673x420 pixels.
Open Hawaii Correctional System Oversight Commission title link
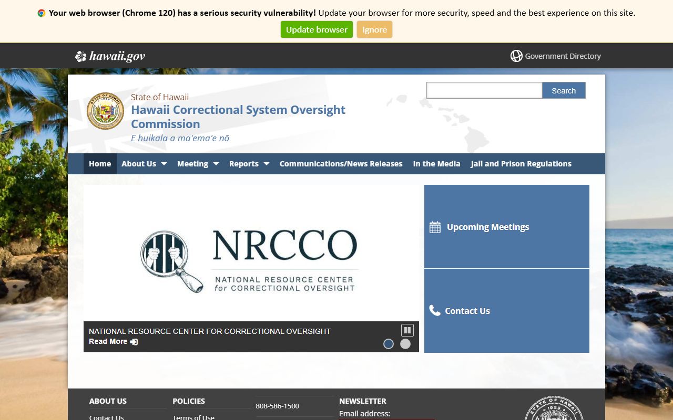238,117
